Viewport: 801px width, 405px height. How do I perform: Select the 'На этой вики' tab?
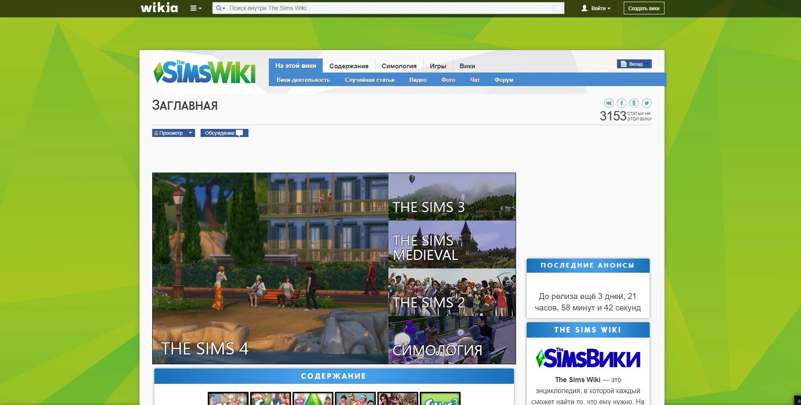(x=296, y=66)
